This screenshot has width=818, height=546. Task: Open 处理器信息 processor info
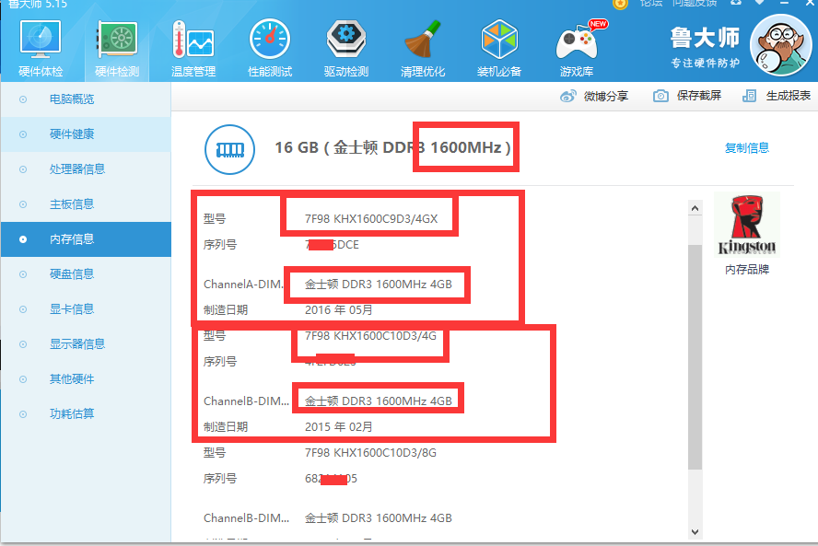pos(86,169)
